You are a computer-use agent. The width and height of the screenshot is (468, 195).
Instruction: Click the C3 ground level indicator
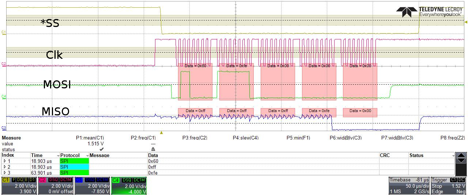pos(4,128)
